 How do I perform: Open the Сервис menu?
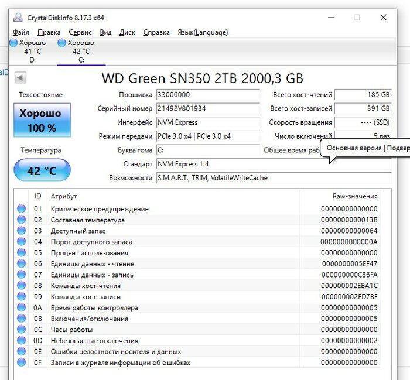tap(80, 32)
